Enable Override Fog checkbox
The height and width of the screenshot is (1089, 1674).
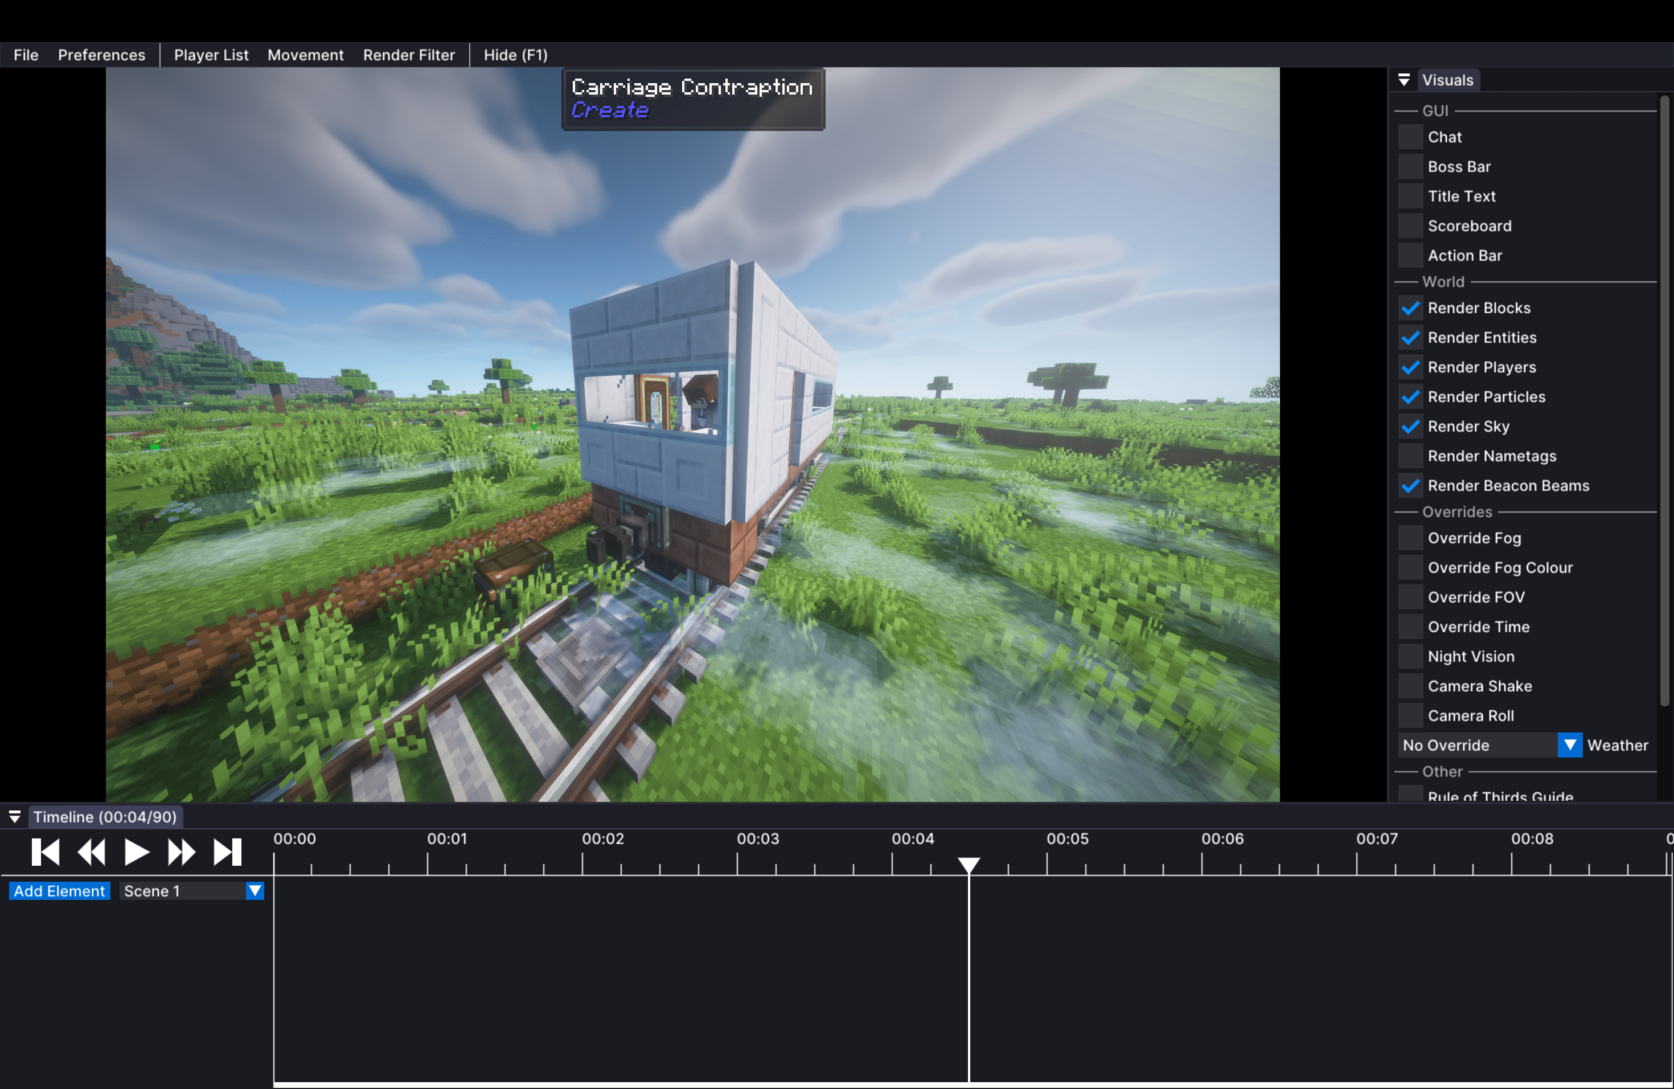point(1410,538)
